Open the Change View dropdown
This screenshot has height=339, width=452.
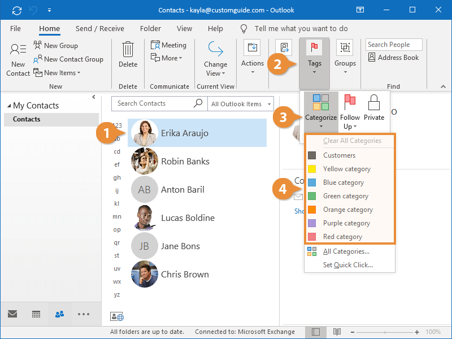[x=215, y=59]
